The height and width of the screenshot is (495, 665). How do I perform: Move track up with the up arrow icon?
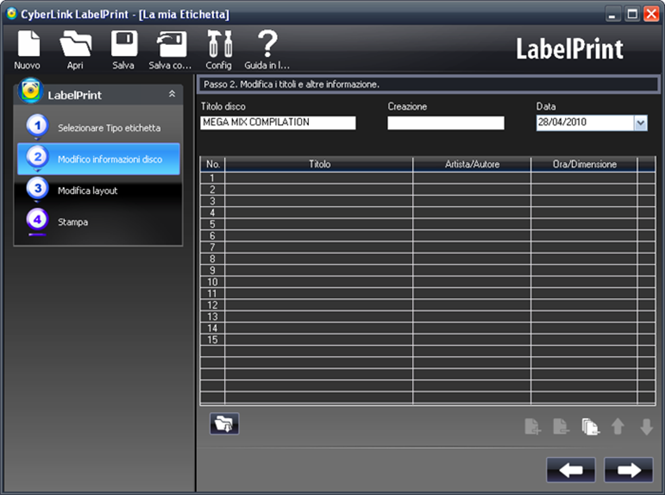pos(617,427)
